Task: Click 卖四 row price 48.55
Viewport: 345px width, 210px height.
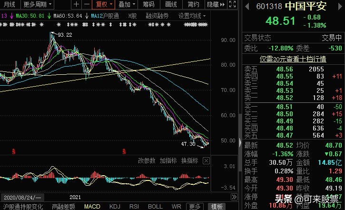Action: [x=285, y=76]
